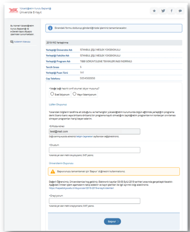Click the orange warning triangle icon

[53, 171]
